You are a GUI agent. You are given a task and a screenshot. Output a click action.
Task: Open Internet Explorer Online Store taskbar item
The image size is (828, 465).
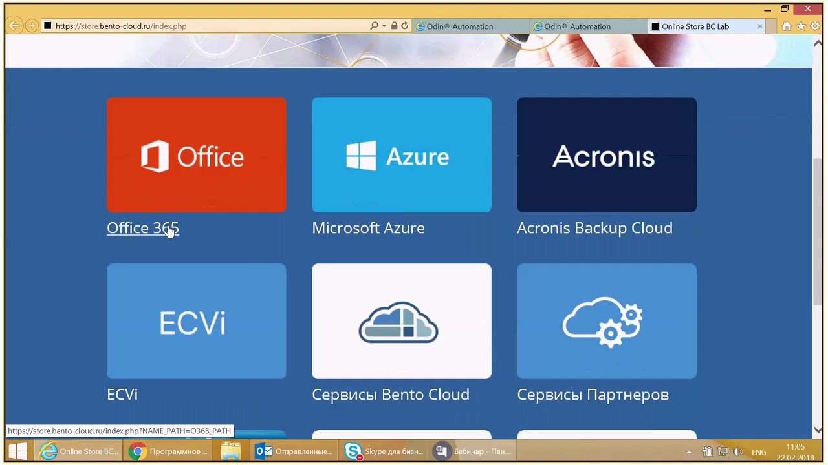coord(78,451)
